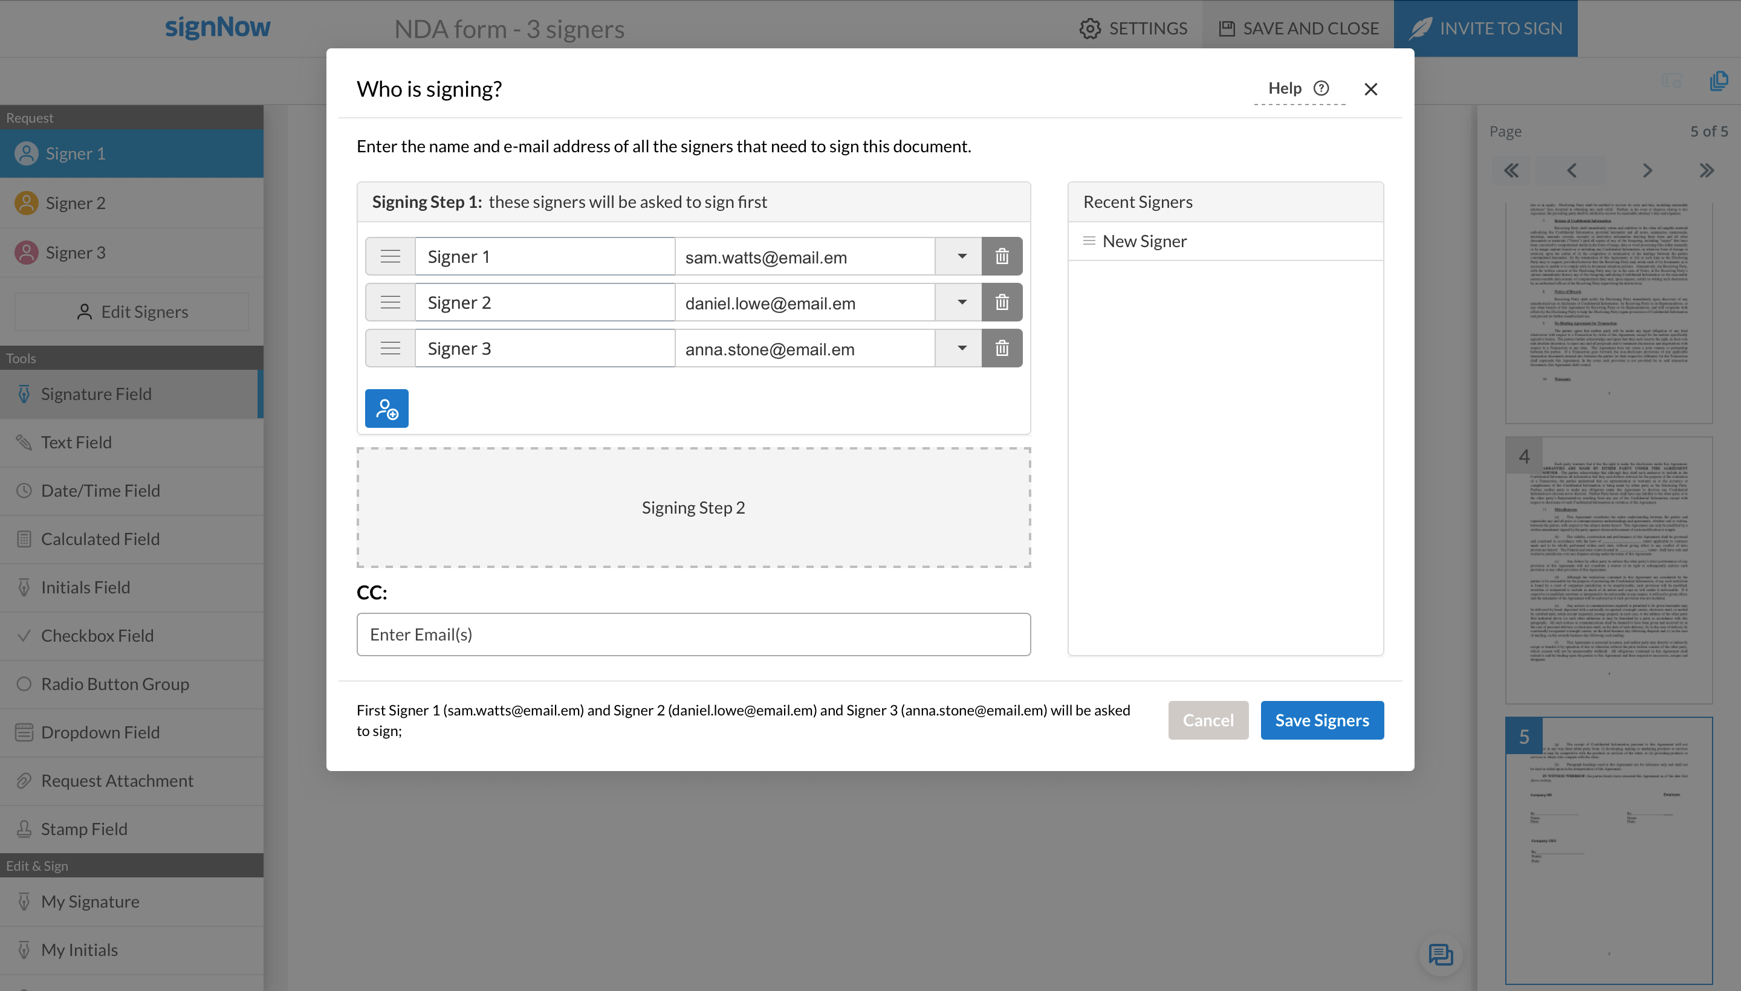Click Save Signers button
Screen dimensions: 1741x991
click(x=1321, y=720)
